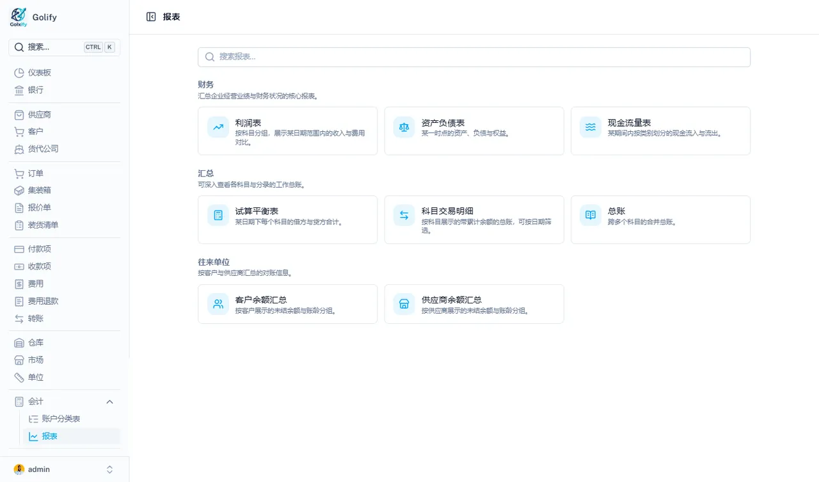
Task: Open the 利润表 report
Action: [287, 131]
